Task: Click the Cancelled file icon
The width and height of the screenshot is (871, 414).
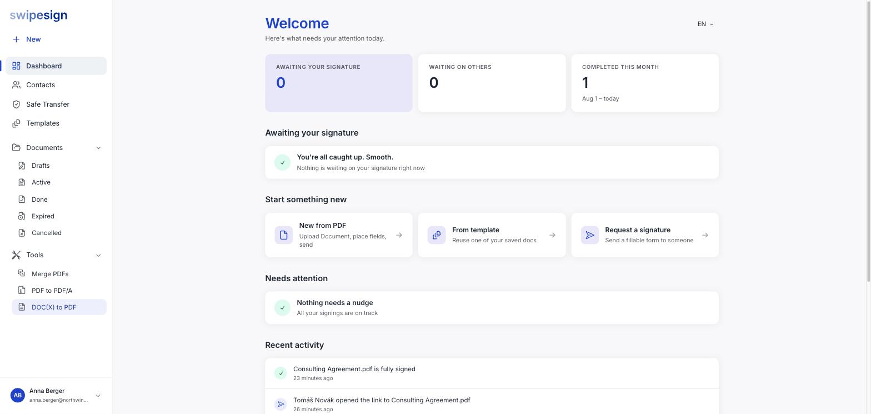Action: pyautogui.click(x=22, y=233)
